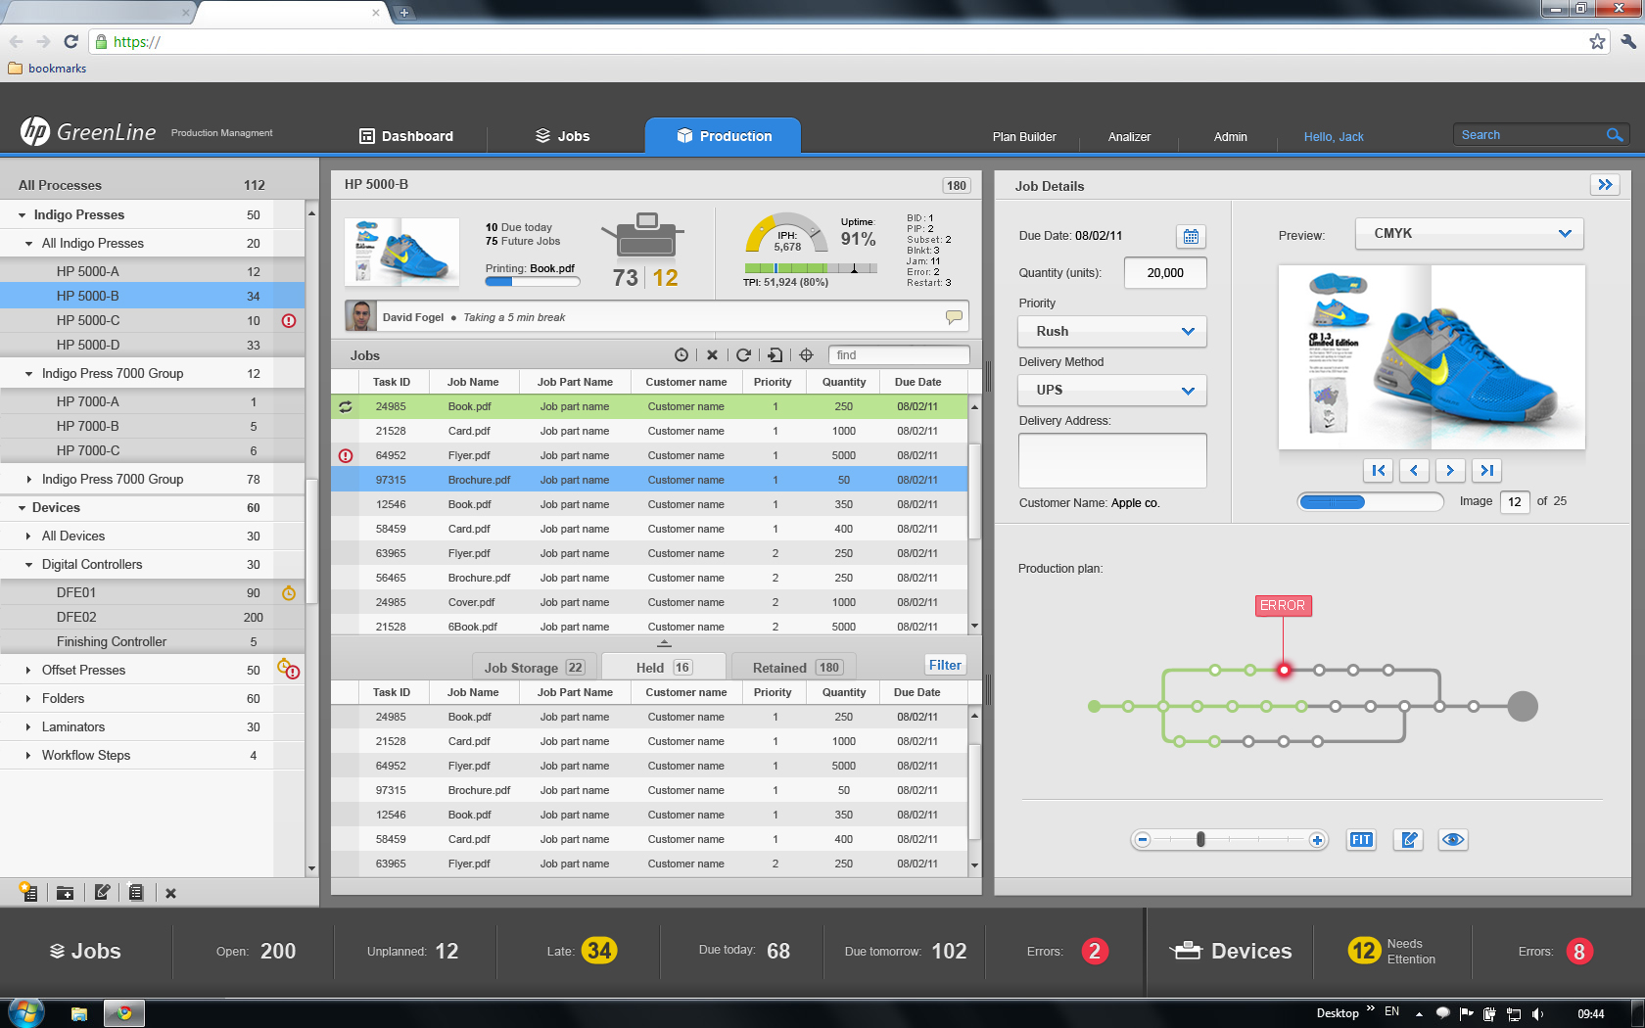Open the Priority Rush dropdown
The width and height of the screenshot is (1645, 1028).
1112,331
